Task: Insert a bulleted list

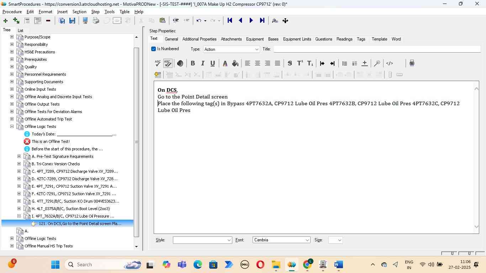Action: click(x=344, y=63)
